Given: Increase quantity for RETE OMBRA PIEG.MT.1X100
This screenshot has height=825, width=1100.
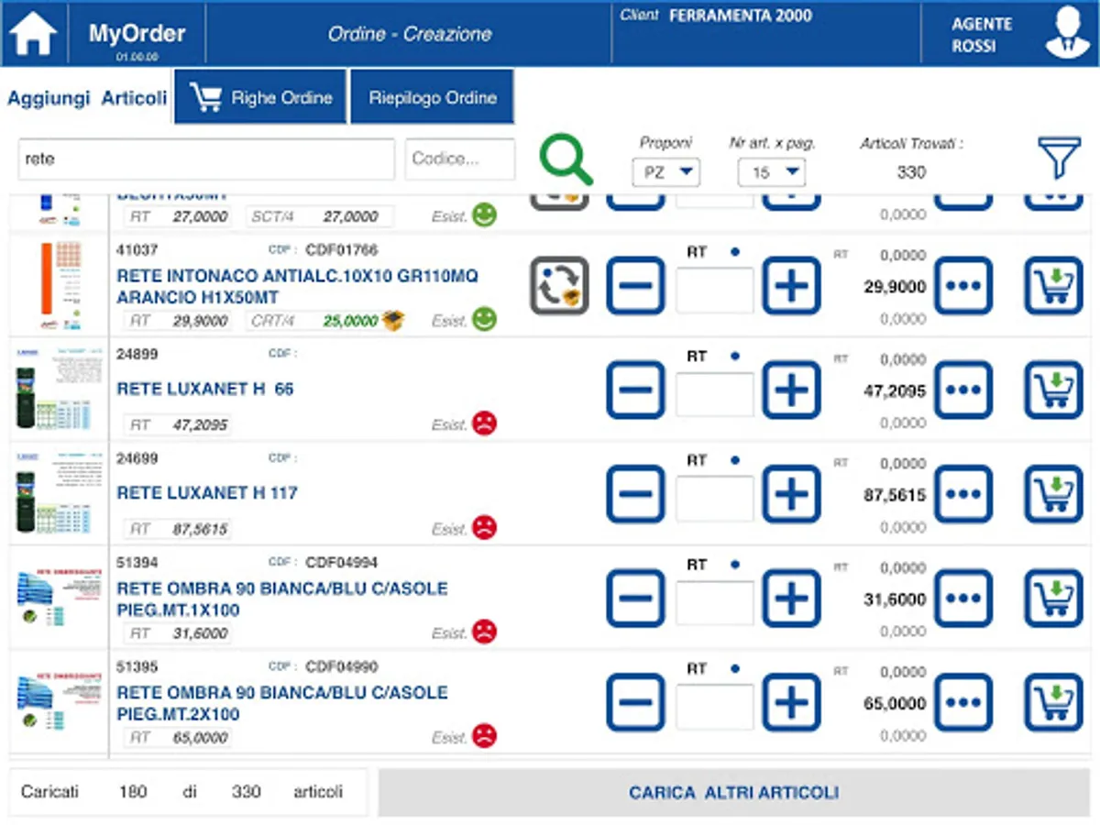Looking at the screenshot, I should [792, 599].
